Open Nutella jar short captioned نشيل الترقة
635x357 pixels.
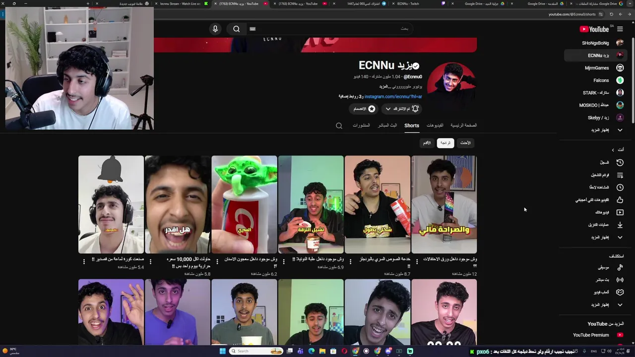click(311, 204)
